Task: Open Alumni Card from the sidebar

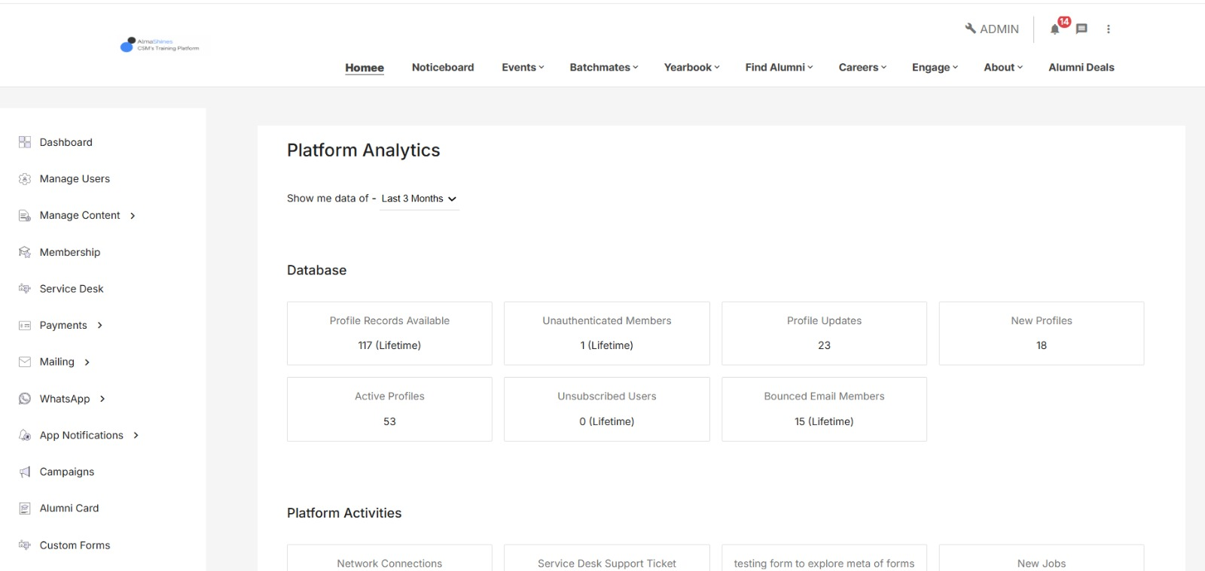Action: [69, 509]
